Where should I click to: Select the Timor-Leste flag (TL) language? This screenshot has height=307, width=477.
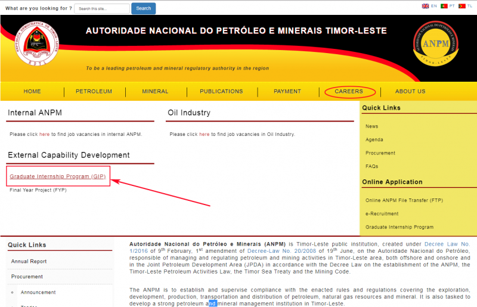pyautogui.click(x=461, y=6)
